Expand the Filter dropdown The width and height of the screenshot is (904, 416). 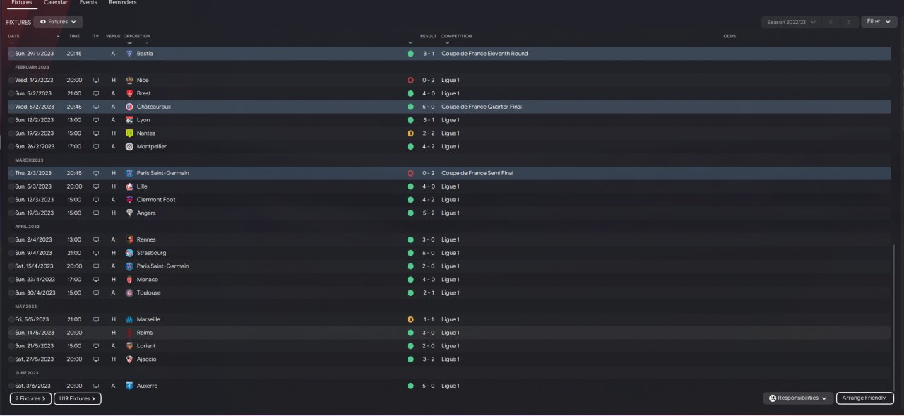[x=878, y=22]
